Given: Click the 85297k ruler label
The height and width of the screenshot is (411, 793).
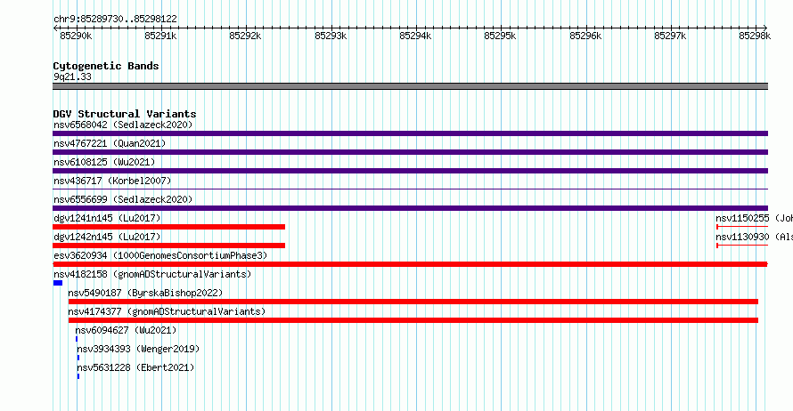Looking at the screenshot, I should (670, 36).
